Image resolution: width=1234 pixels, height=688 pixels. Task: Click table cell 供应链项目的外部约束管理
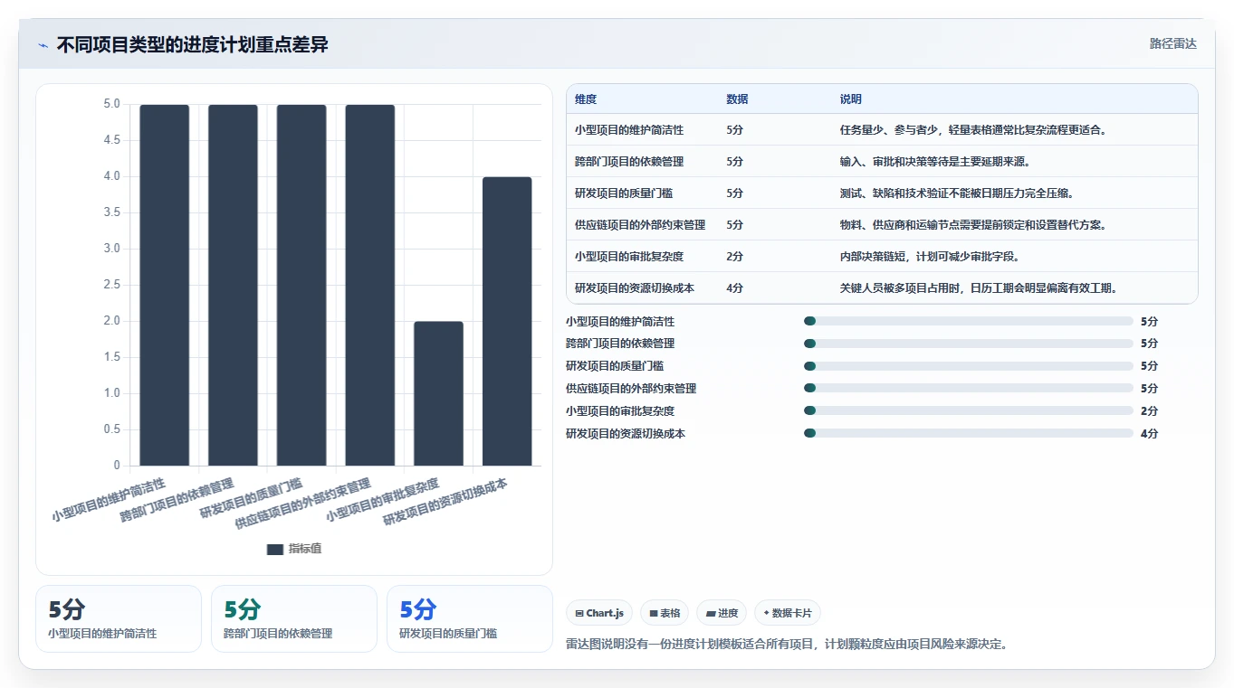tap(640, 225)
